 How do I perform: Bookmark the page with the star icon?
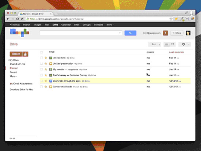click(171, 19)
